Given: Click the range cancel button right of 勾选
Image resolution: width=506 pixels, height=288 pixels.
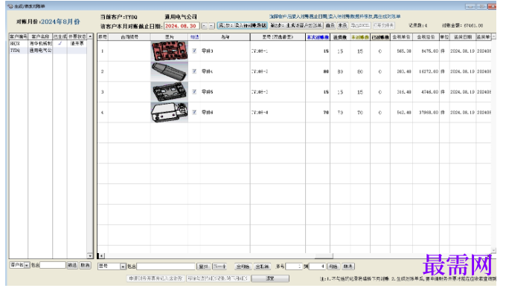Looking at the screenshot, I should pyautogui.click(x=348, y=266).
